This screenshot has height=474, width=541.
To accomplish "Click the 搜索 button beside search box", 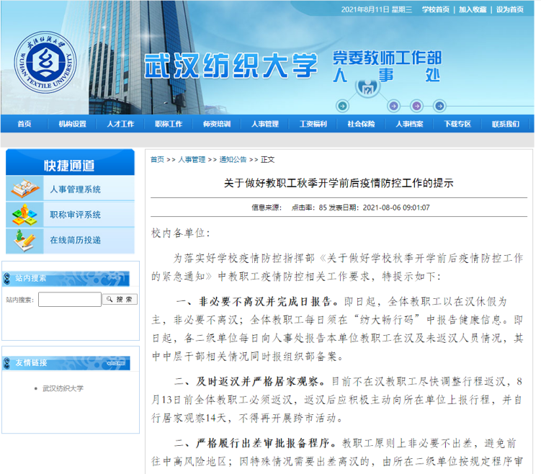I will [120, 299].
